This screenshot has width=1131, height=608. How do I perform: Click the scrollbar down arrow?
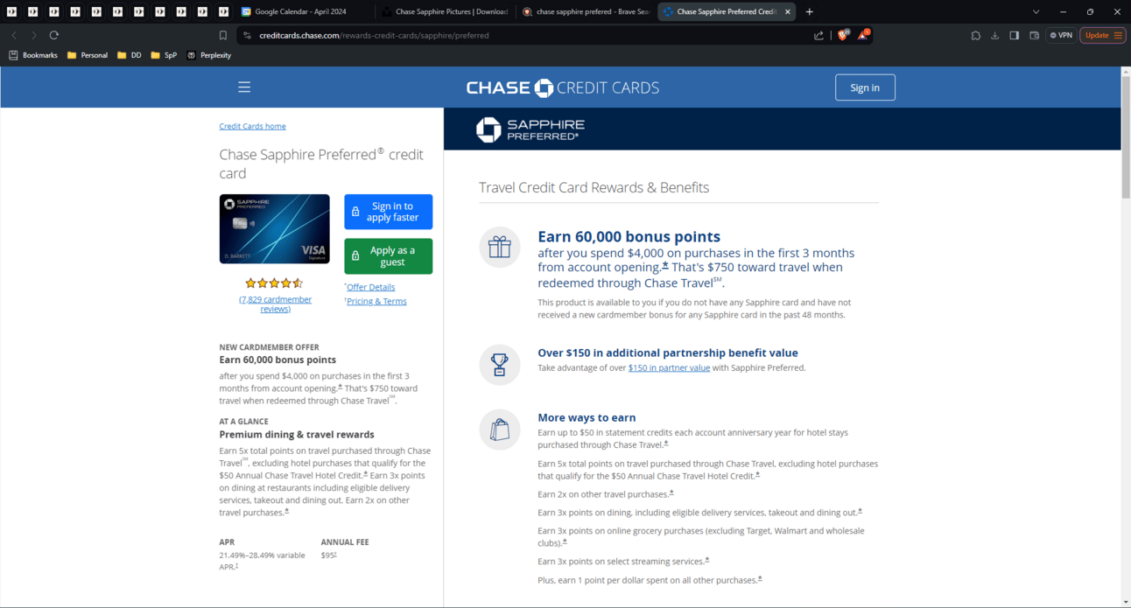click(x=1126, y=602)
